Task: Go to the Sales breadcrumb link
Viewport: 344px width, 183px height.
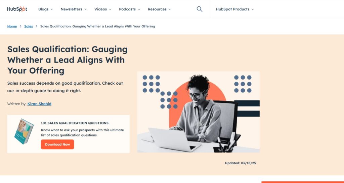Action: [x=29, y=26]
